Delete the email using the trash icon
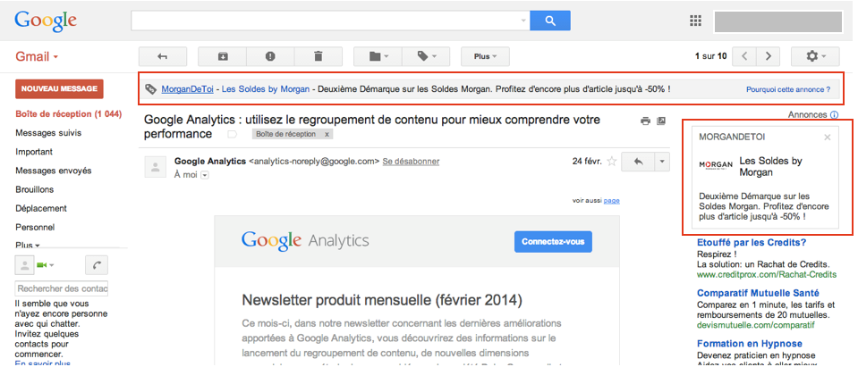 pos(318,56)
